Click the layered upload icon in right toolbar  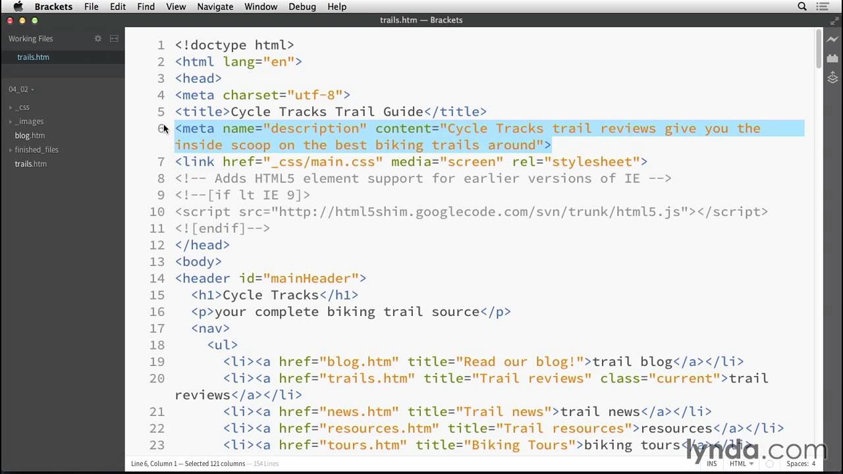[832, 78]
